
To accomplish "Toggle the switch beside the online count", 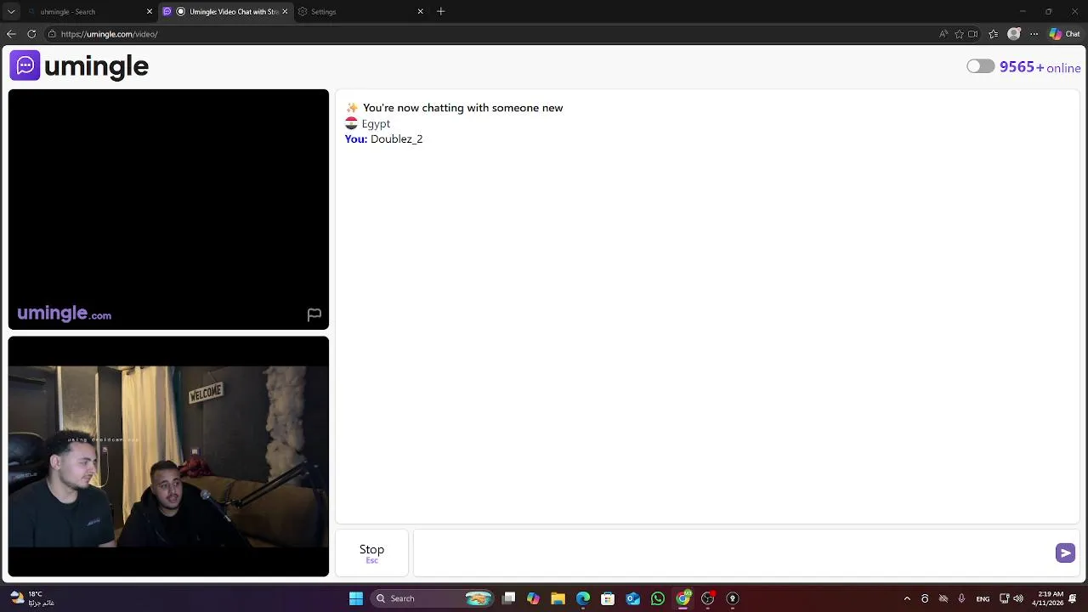I will coord(980,66).
